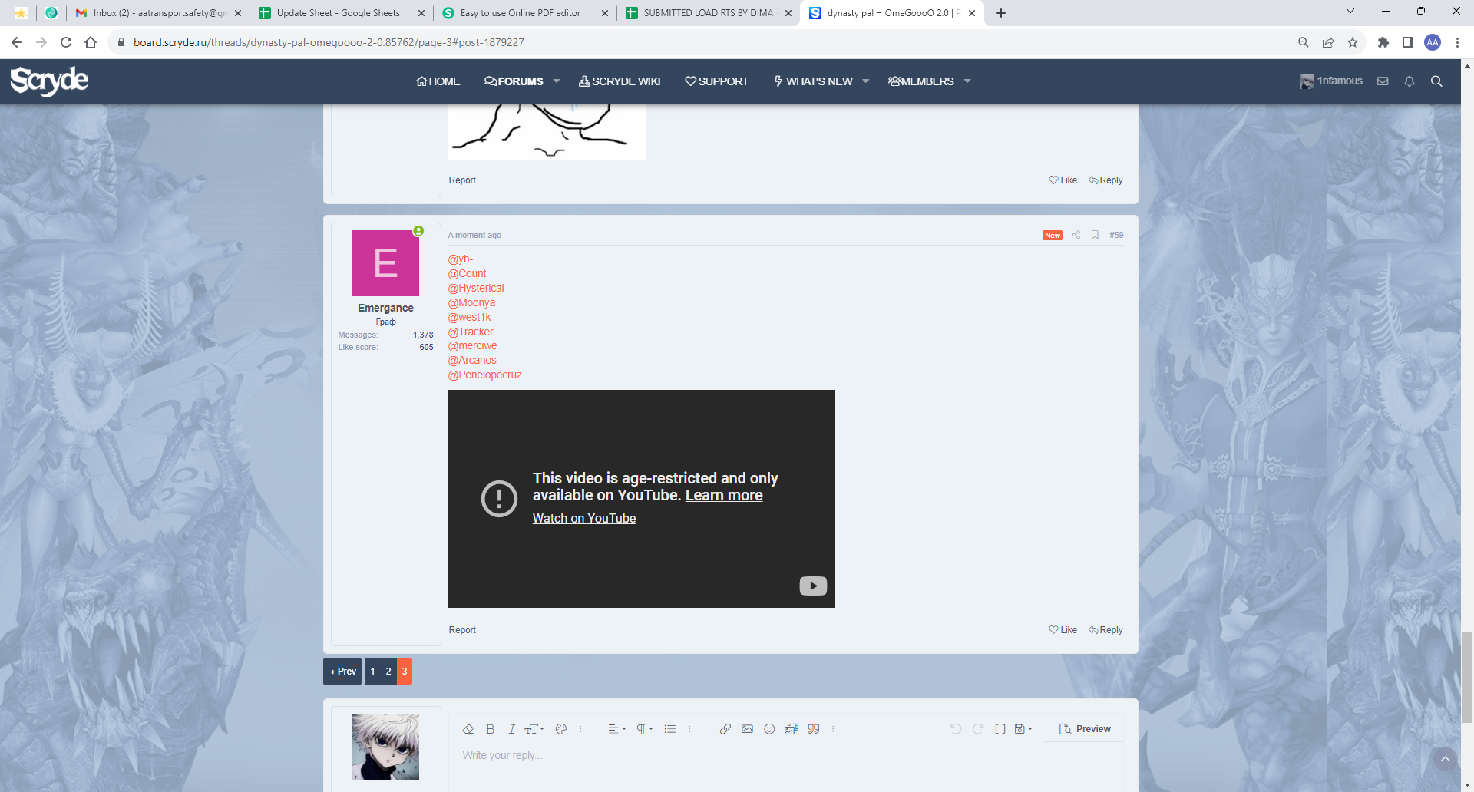Open the smilies emoji picker
Screen dimensions: 1474x792
click(769, 729)
